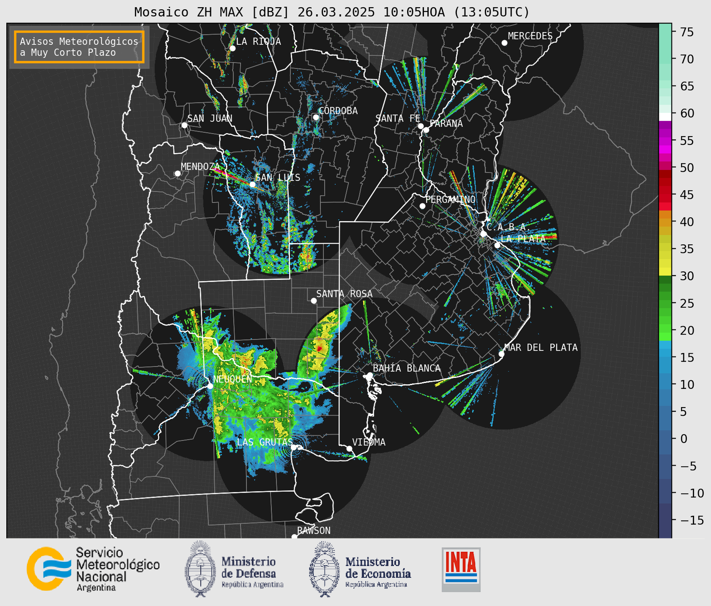This screenshot has width=711, height=606.
Task: Select the MENDOZA city marker
Action: [177, 174]
